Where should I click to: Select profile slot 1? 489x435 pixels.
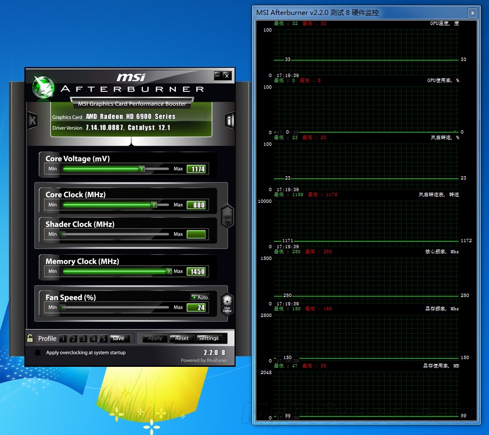tap(63, 339)
